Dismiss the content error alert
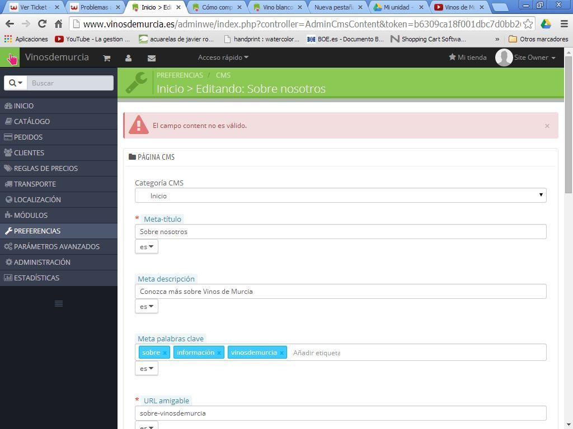Screen dimensions: 573x429 tap(547, 126)
